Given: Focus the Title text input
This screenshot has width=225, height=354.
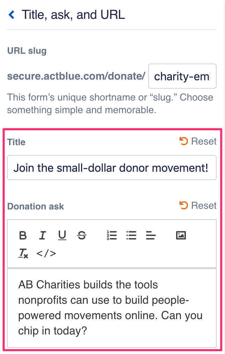Looking at the screenshot, I should (111, 168).
